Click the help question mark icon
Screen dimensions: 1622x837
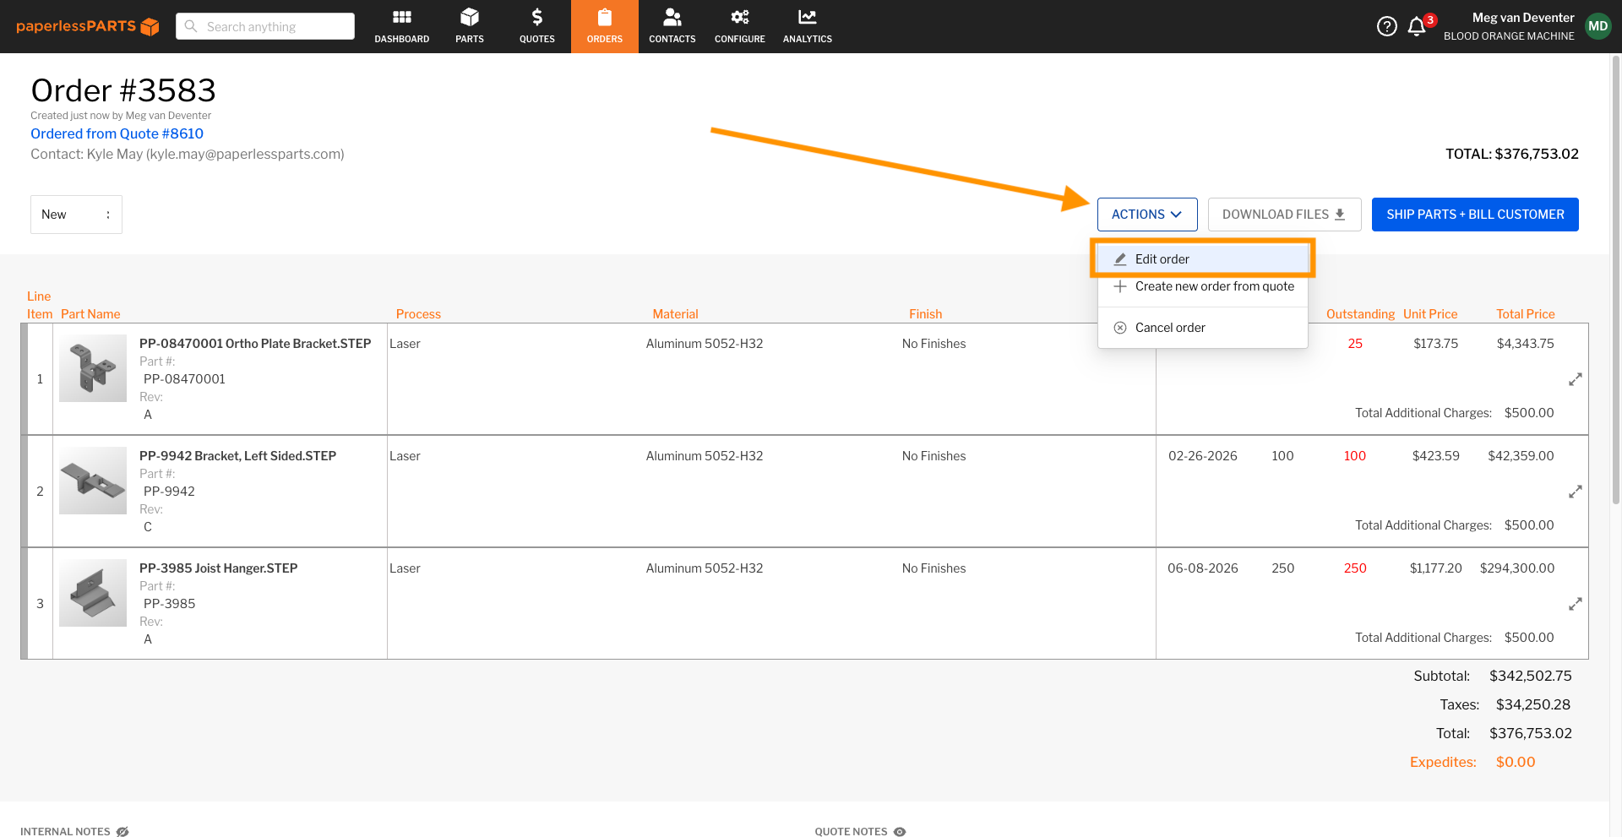(x=1386, y=26)
